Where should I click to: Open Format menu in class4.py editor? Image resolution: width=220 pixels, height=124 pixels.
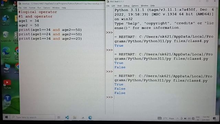coord(32,8)
